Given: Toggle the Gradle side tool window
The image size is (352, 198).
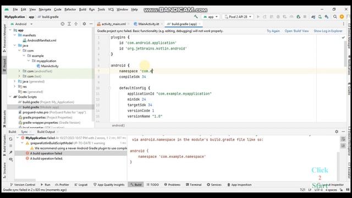Looking at the screenshot, I should [x=349, y=90].
